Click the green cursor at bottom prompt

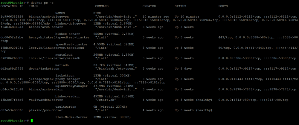pos(32,121)
